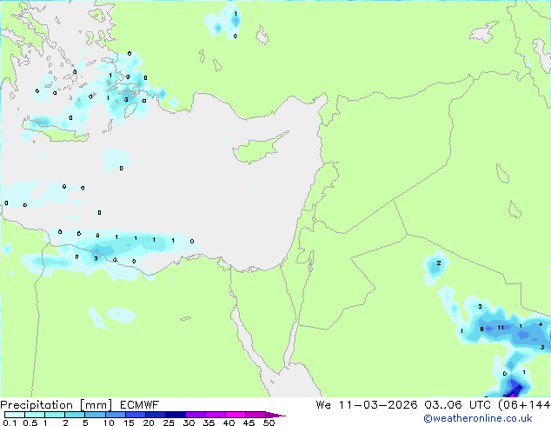Select the 5–10 mm legend color box
551x426 pixels.
pos(95,415)
